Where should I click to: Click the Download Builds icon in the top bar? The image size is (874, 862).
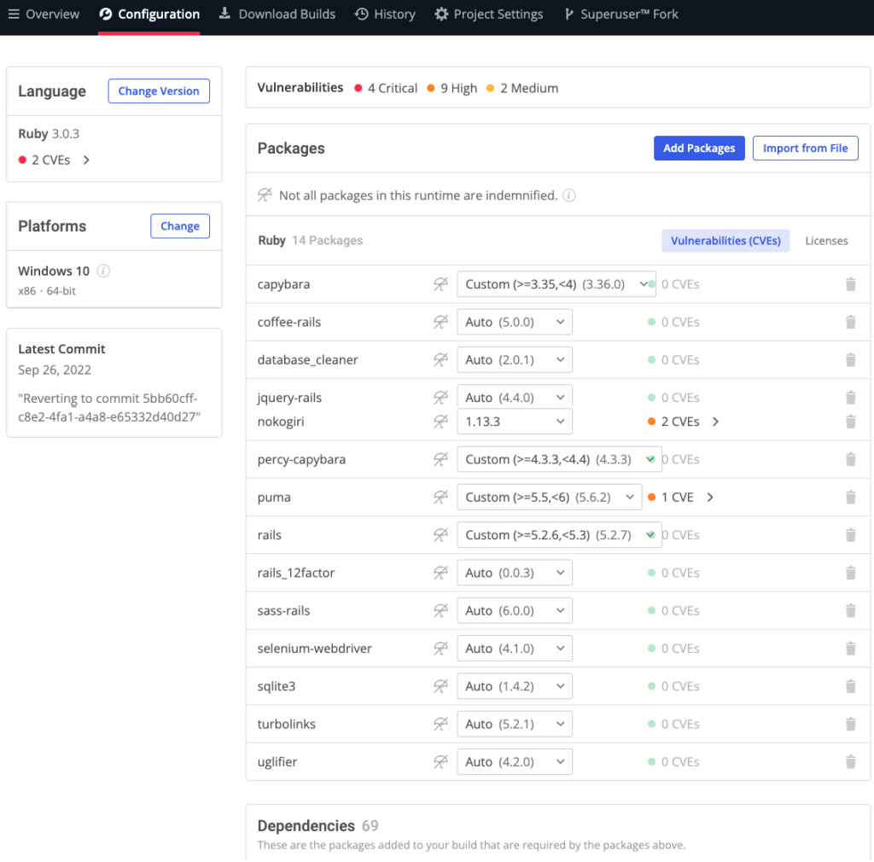pos(226,14)
